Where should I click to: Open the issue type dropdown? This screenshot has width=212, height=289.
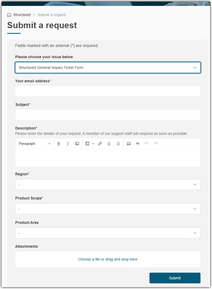[108, 68]
